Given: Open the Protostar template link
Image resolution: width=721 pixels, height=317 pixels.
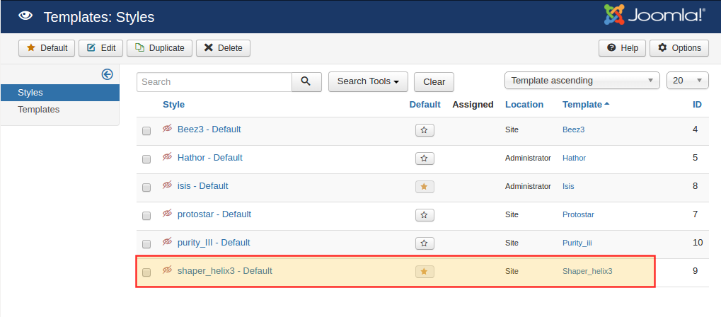Looking at the screenshot, I should (578, 214).
